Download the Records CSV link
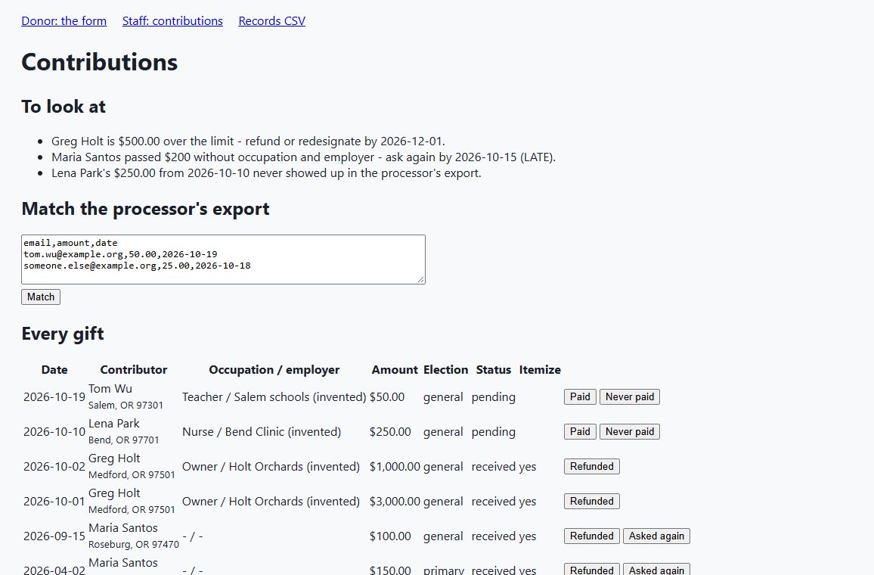The width and height of the screenshot is (874, 575). [271, 20]
